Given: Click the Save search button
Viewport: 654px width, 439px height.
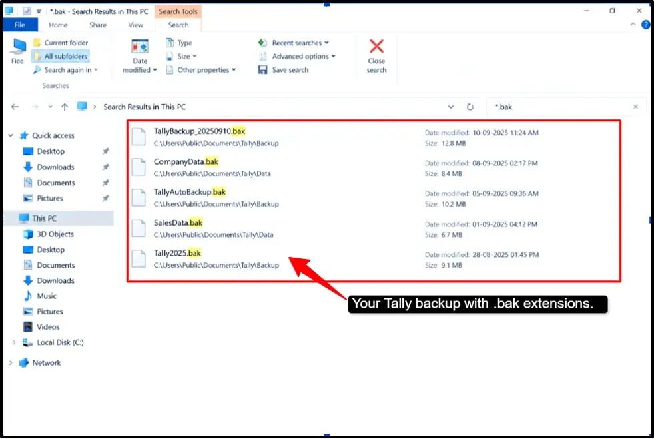Looking at the screenshot, I should [284, 69].
